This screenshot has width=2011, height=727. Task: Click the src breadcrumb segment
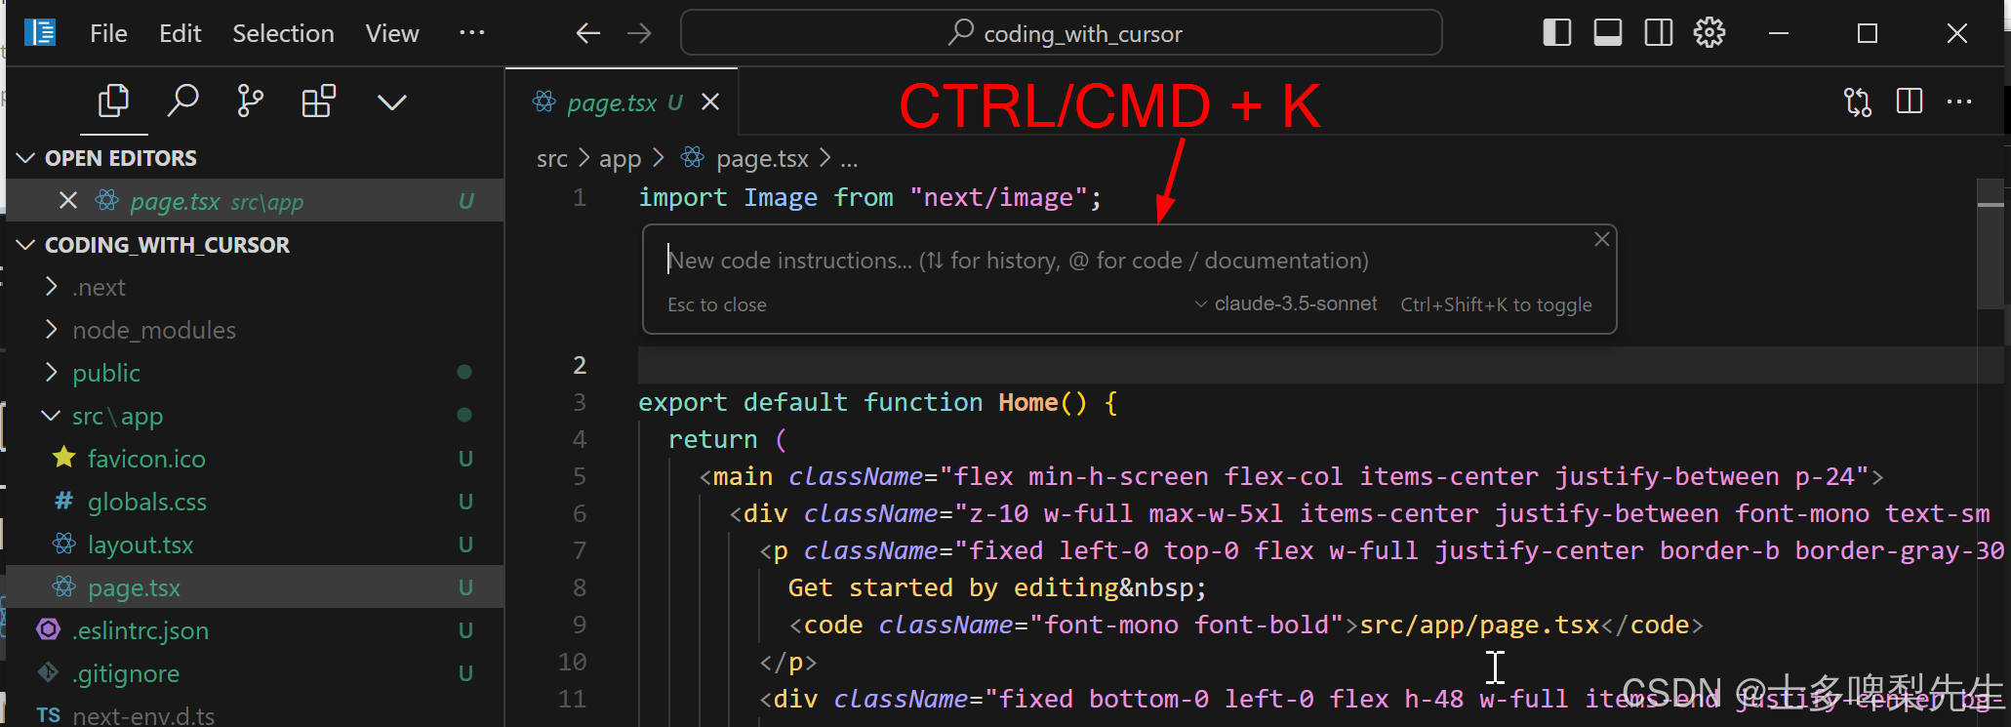click(552, 158)
